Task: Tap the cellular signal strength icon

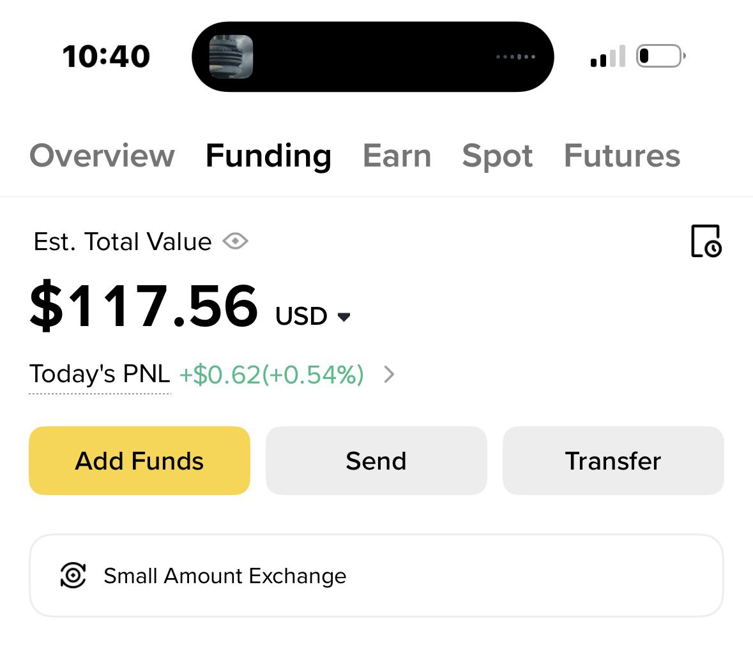Action: (x=608, y=56)
